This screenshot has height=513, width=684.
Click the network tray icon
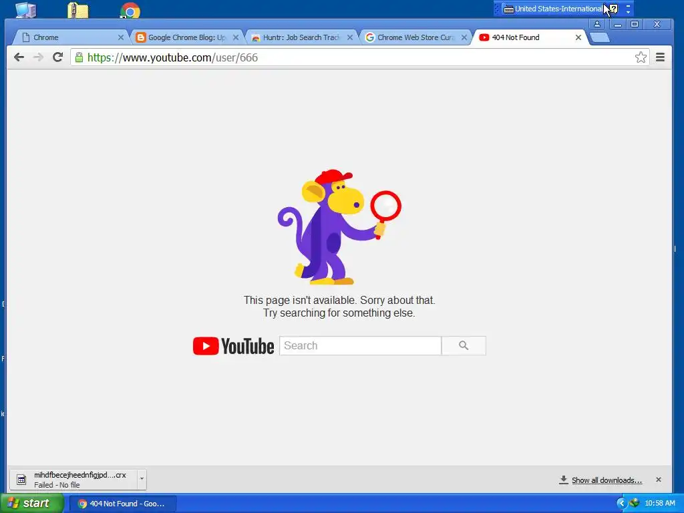pyautogui.click(x=635, y=503)
